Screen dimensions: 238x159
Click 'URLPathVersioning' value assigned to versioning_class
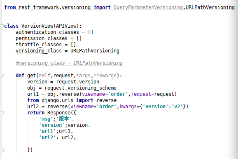[95, 51]
